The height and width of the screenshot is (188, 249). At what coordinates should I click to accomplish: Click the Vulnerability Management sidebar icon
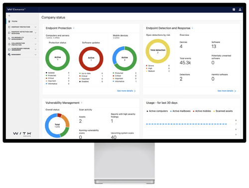pos(9,38)
